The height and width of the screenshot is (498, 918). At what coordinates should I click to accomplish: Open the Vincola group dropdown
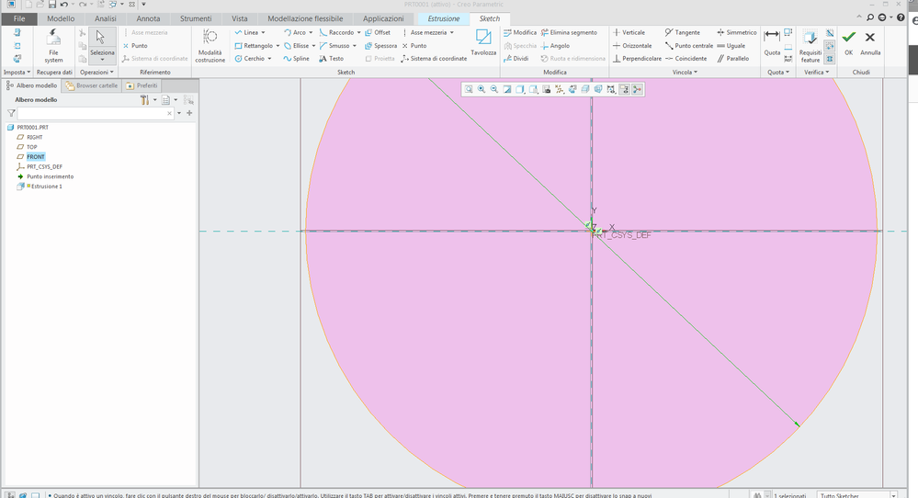click(685, 72)
